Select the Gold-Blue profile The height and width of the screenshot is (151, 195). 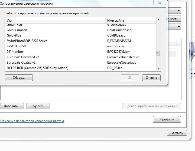(80, 35)
